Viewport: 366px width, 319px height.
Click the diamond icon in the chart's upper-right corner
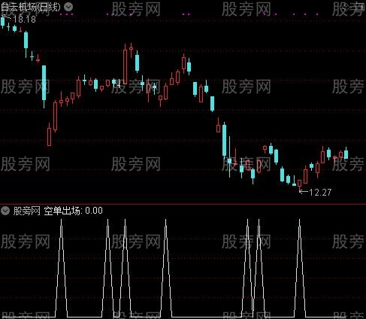346,7
